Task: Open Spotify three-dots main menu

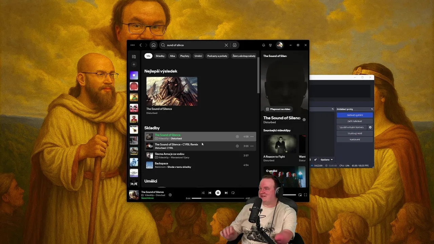Action: 133,45
